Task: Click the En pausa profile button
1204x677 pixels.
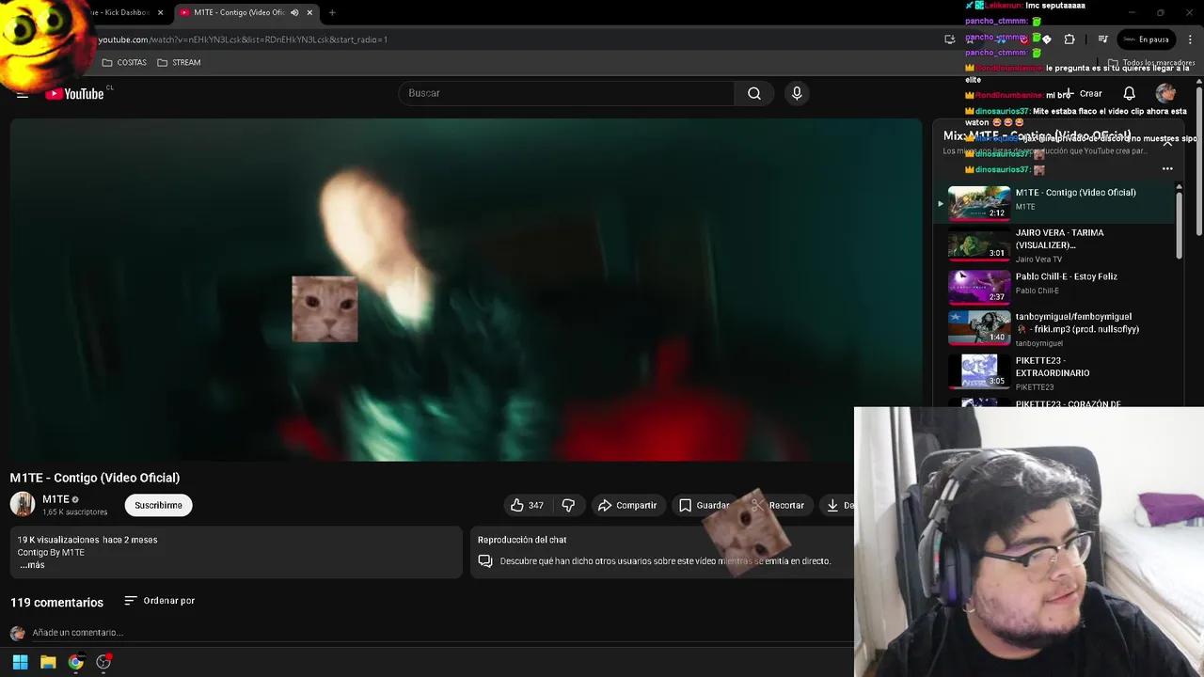Action: (1146, 39)
